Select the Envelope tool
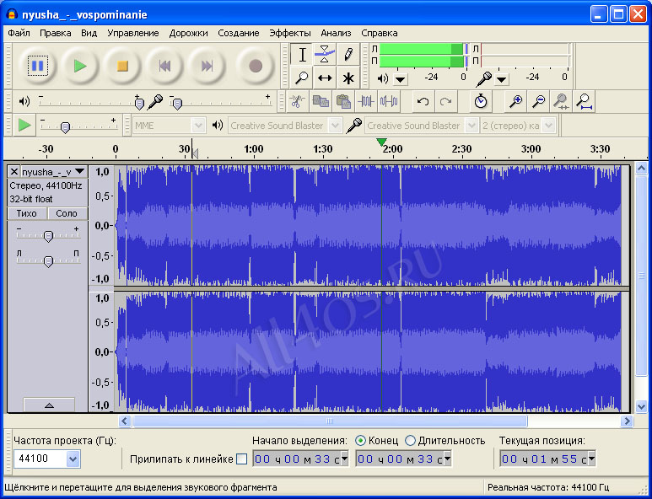The width and height of the screenshot is (652, 499). (x=325, y=55)
